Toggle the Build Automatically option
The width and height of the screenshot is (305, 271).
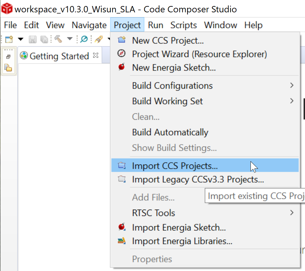pyautogui.click(x=170, y=132)
